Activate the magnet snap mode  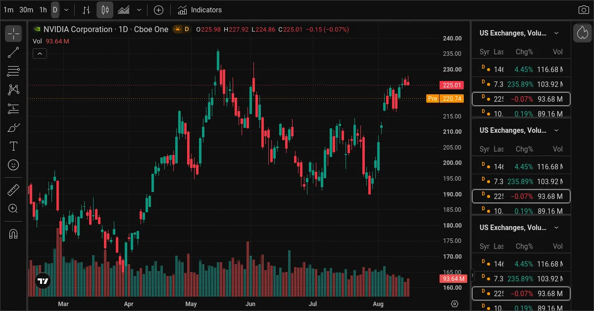coord(13,233)
